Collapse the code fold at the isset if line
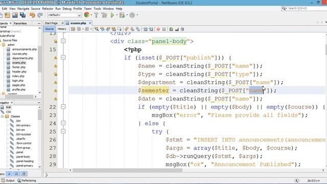The width and height of the screenshot is (327, 184). point(63,57)
